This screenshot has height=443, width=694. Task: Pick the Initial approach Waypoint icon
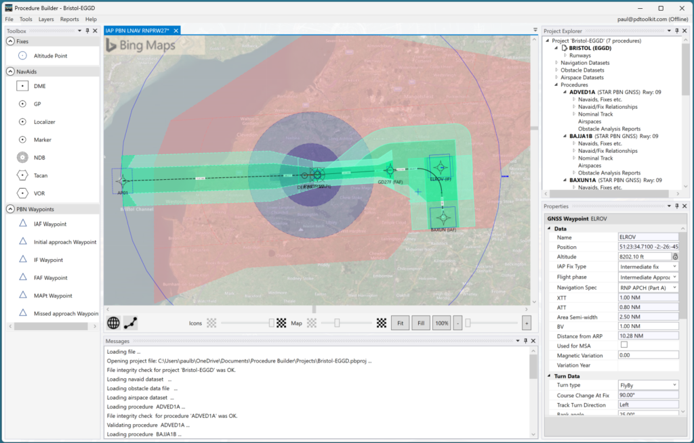[23, 241]
